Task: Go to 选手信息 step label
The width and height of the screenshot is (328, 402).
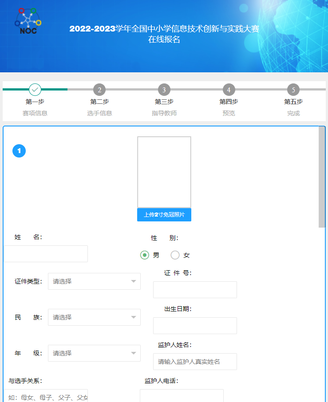Action: (99, 113)
